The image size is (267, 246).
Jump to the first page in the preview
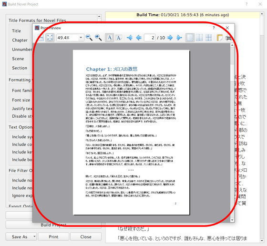coord(130,38)
